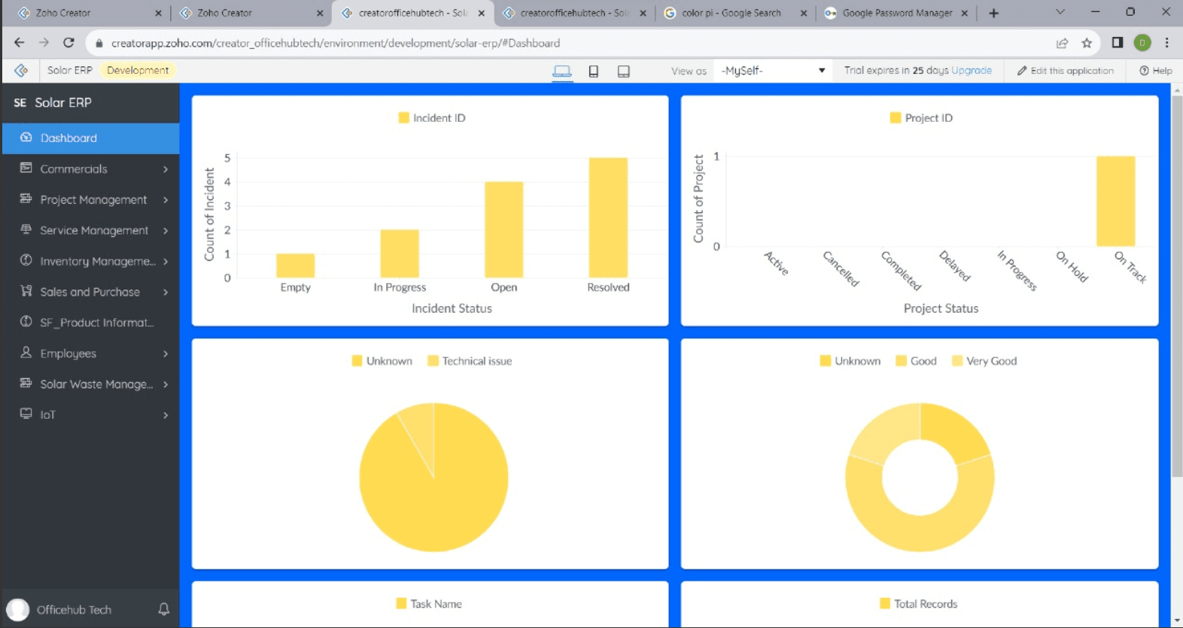Click the page vertical scrollbar
Image resolution: width=1183 pixels, height=628 pixels.
point(1177,286)
